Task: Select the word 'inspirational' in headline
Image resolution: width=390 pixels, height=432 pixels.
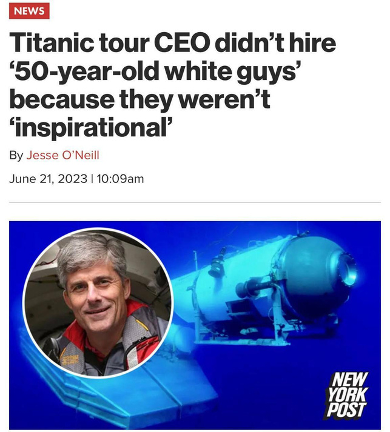Action: [x=90, y=127]
